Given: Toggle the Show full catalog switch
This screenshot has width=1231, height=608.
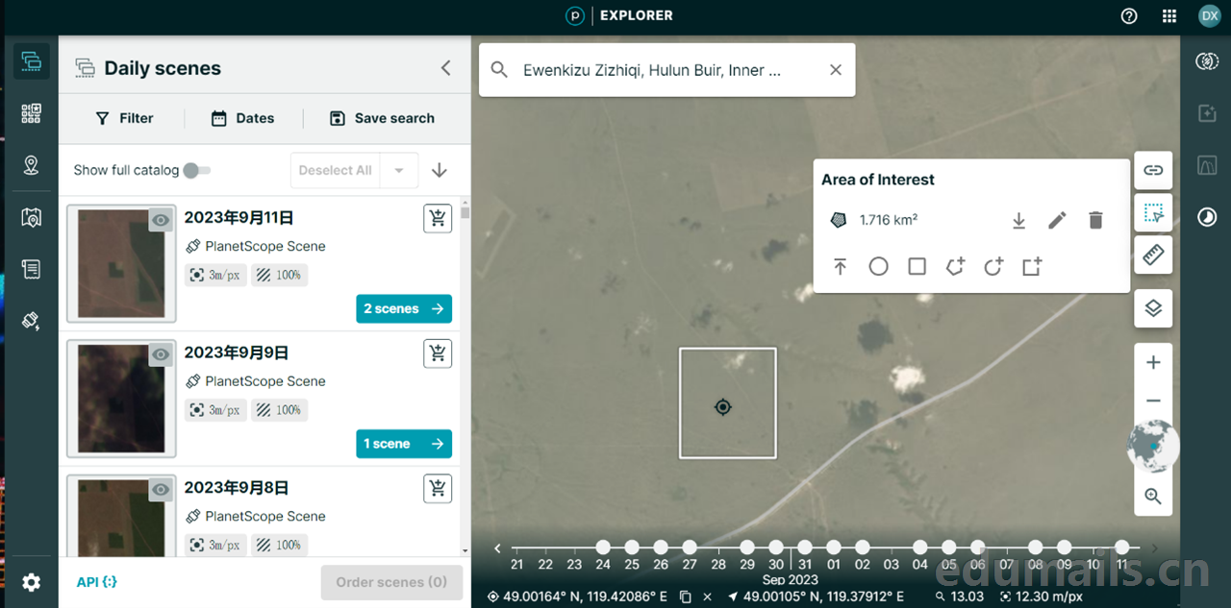Looking at the screenshot, I should pyautogui.click(x=196, y=170).
